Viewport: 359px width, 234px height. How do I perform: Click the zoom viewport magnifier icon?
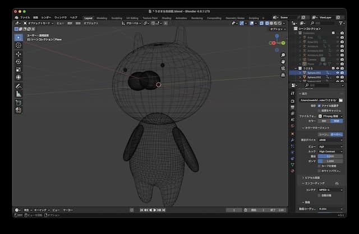[283, 55]
